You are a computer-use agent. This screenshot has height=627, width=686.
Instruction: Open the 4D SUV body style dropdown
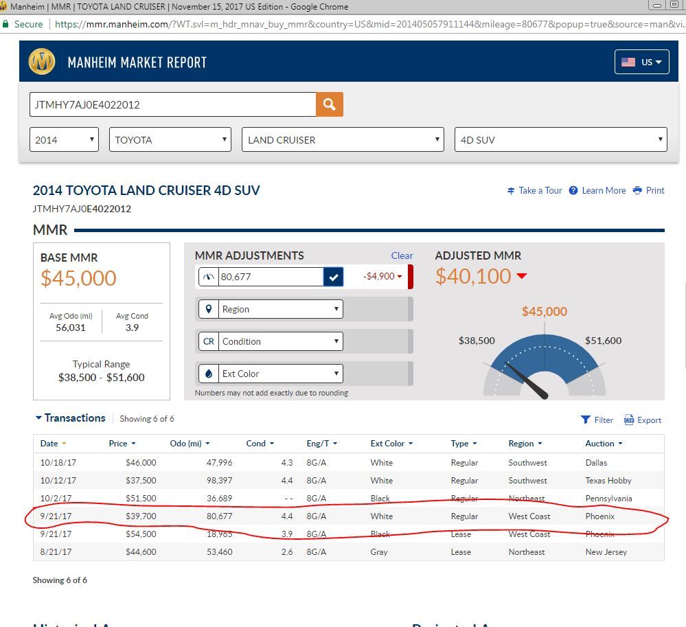[x=561, y=139]
